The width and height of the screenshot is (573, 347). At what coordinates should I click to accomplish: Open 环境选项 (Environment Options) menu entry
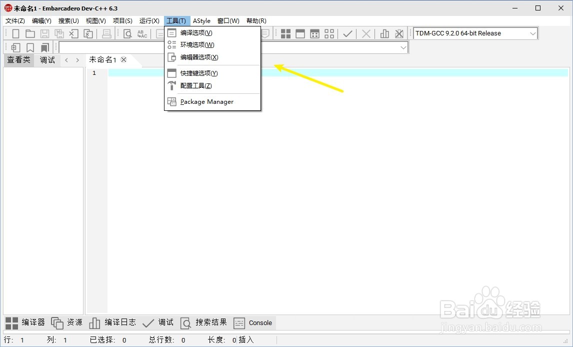pos(212,45)
